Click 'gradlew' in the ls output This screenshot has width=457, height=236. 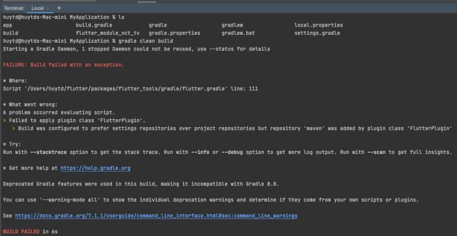click(232, 25)
